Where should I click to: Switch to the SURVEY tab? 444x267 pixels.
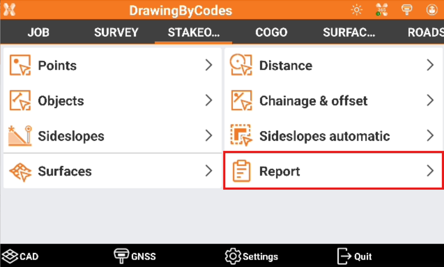click(116, 32)
